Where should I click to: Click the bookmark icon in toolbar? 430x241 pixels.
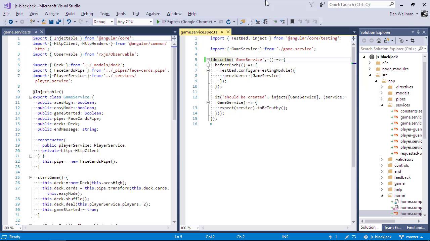pos(292,22)
